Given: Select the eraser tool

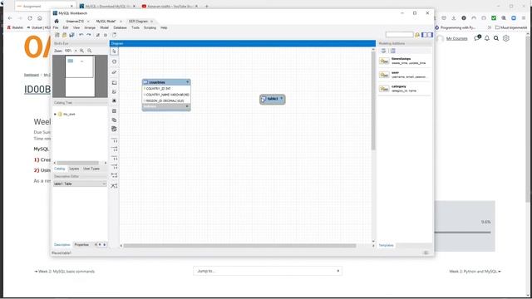Looking at the screenshot, I should pyautogui.click(x=115, y=72).
